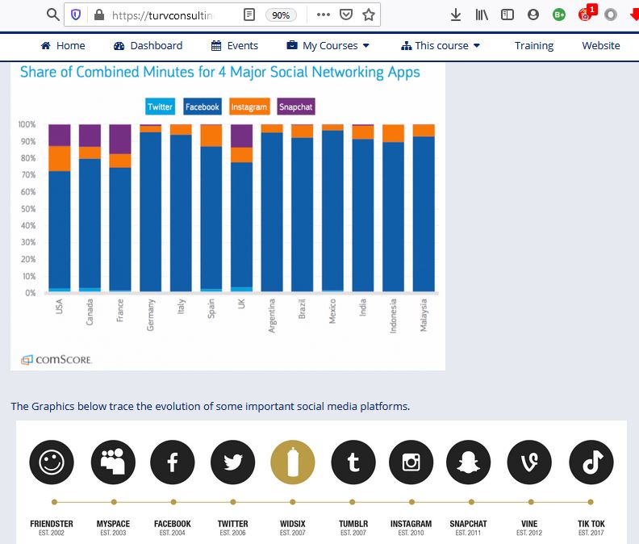Click the Twitter bird icon in timeline
This screenshot has height=544, width=639.
point(232,462)
